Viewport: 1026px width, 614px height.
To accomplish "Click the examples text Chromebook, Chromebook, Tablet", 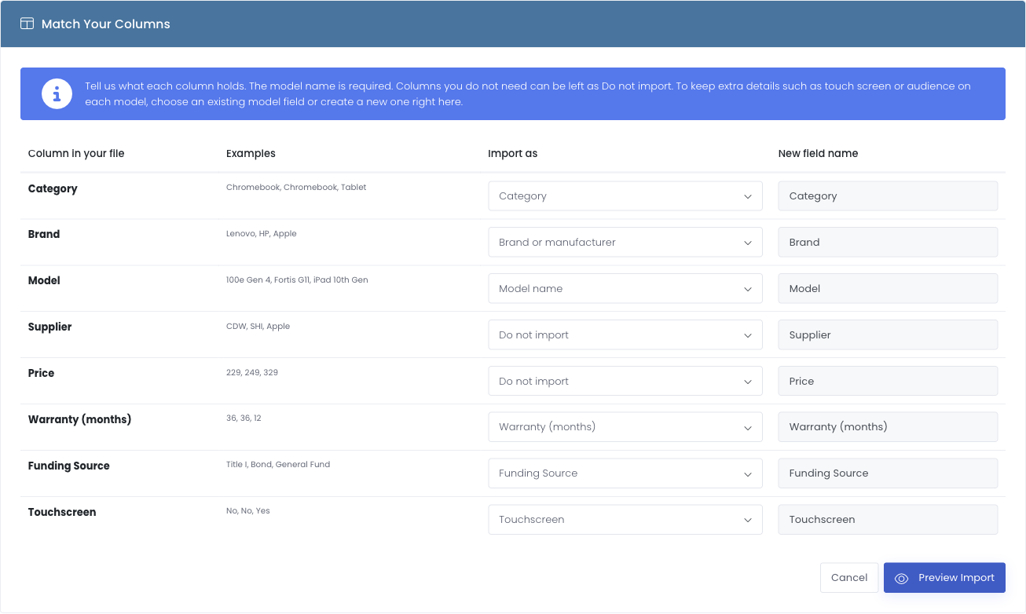I will coord(296,188).
